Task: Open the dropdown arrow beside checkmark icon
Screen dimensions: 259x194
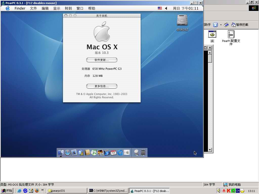Action: (x=221, y=25)
